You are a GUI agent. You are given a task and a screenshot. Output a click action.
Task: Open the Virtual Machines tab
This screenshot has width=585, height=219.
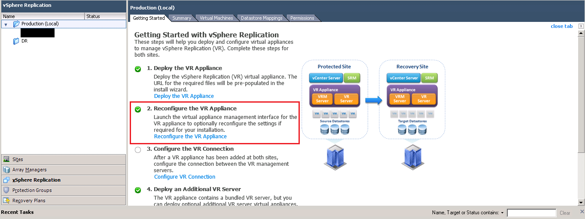(216, 18)
